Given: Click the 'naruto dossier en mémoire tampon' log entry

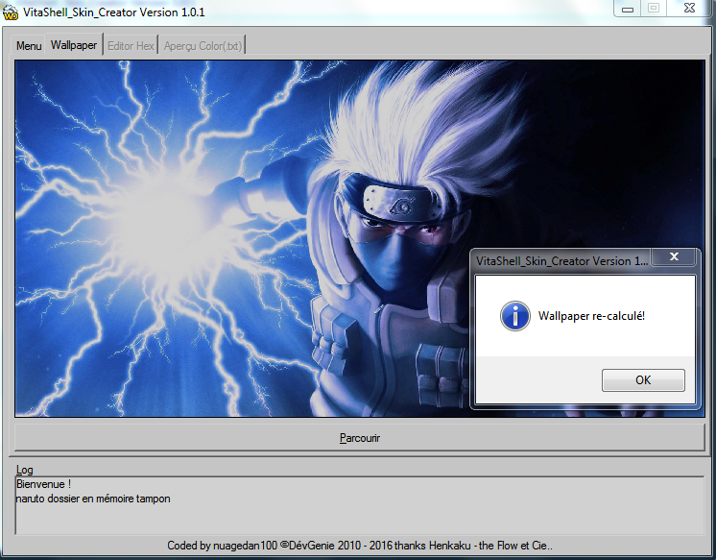Looking at the screenshot, I should [x=93, y=499].
